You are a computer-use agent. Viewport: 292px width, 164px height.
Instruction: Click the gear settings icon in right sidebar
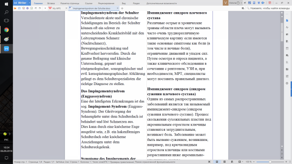(x=287, y=83)
